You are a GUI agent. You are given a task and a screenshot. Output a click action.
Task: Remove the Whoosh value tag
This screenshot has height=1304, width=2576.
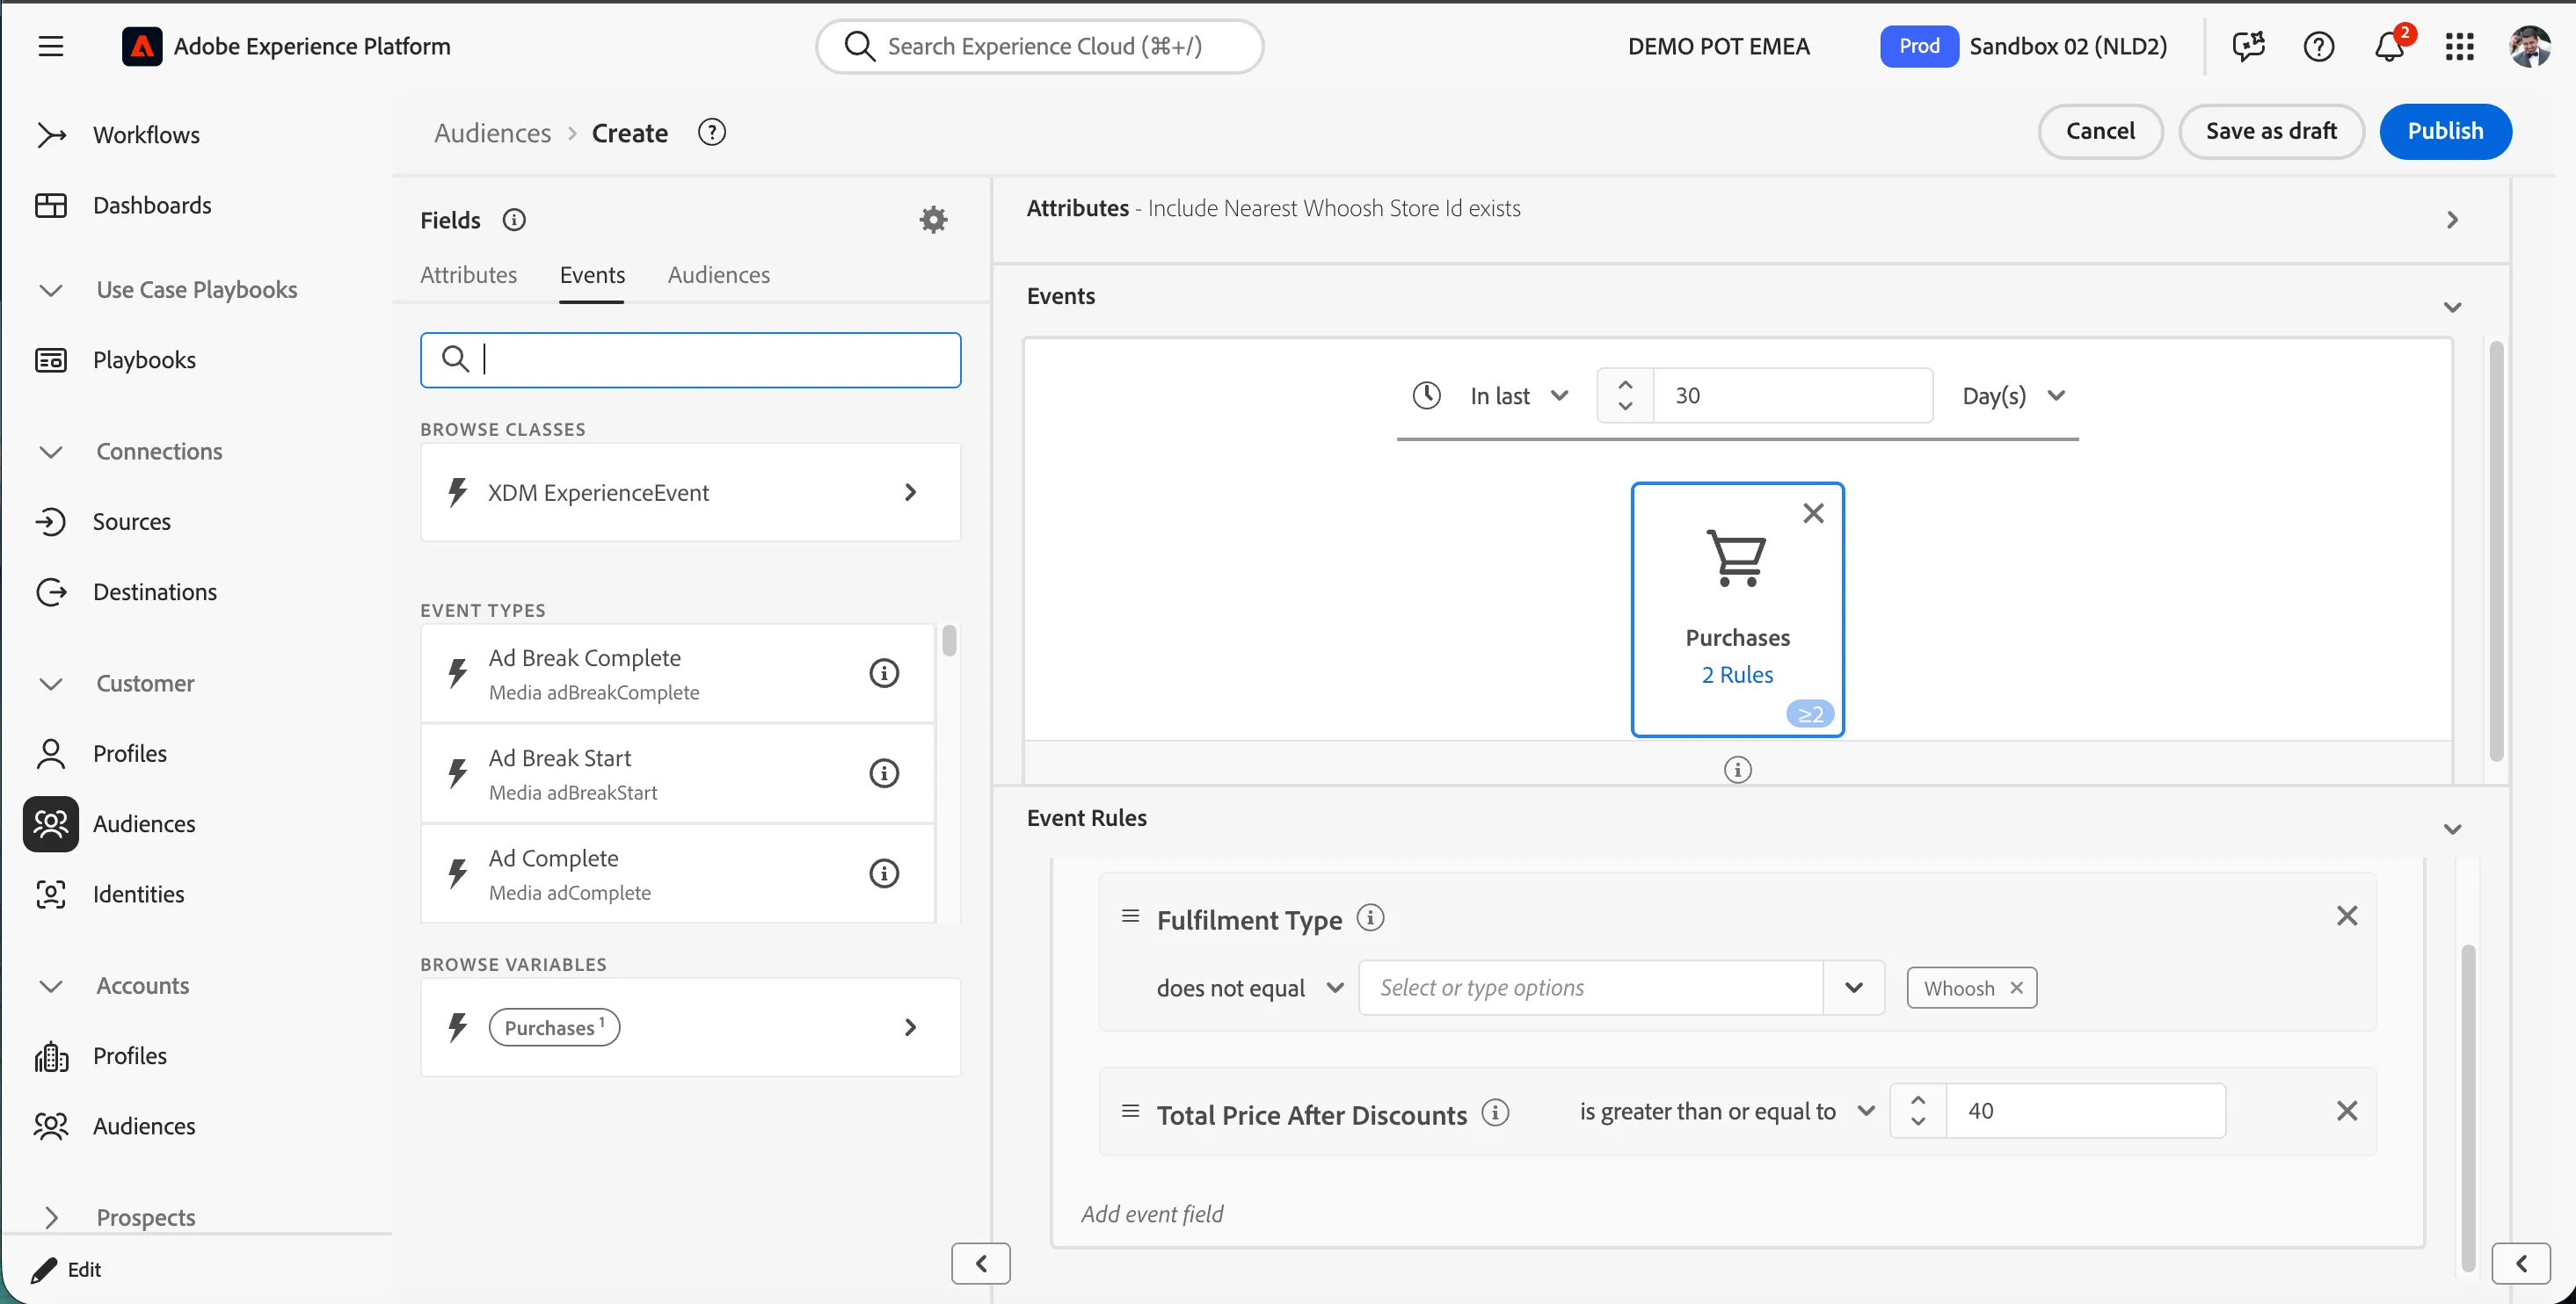click(2017, 989)
